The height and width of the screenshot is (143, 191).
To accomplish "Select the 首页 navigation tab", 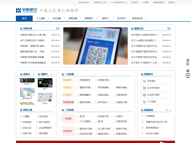I will [x=24, y=18].
